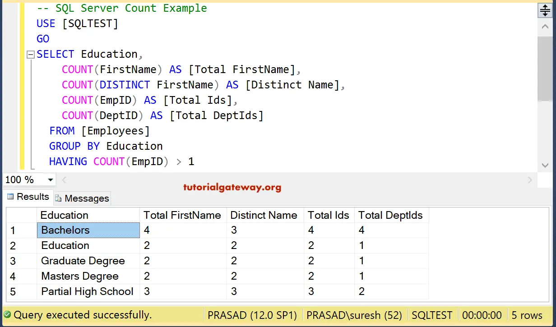Screen dimensions: 556x327
Task: Click the 5 rows status entry
Action: (527, 315)
